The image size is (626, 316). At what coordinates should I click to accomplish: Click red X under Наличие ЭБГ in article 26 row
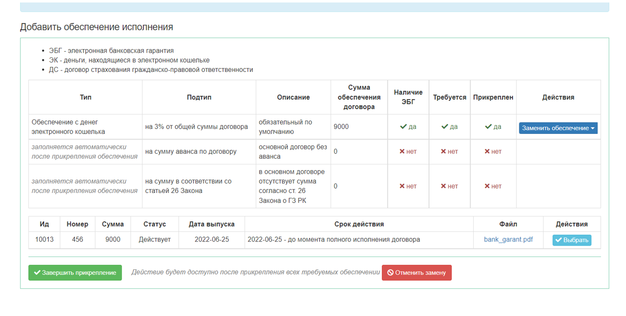[402, 187]
